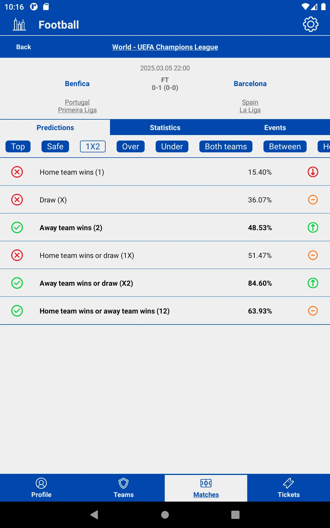
Task: Tap Android home circle button
Action: click(165, 515)
